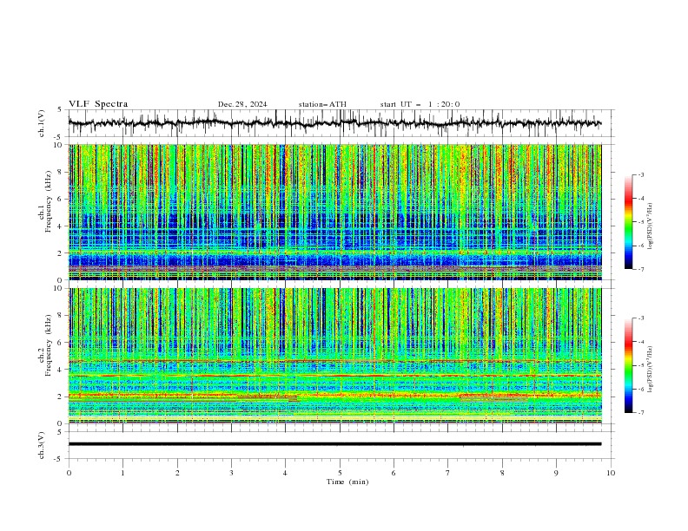Click the ch.2 colorbar 'log(PSD)(V²/Hz)' label

coord(651,369)
